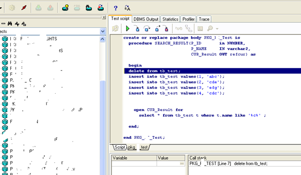Click the grayed-out profiler report icon
Image resolution: width=301 pixels, height=175 pixels.
(x=200, y=29)
